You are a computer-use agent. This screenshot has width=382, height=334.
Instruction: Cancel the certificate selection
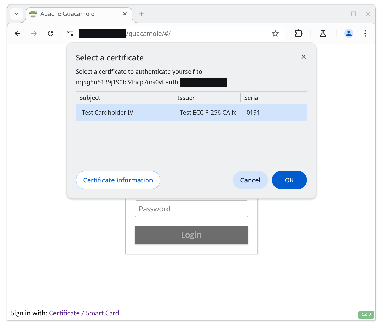[x=250, y=180]
